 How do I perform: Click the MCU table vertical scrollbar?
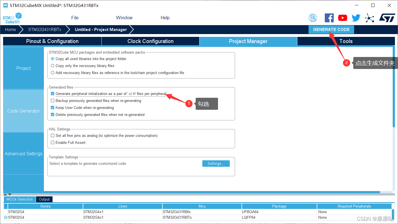[x=393, y=215]
